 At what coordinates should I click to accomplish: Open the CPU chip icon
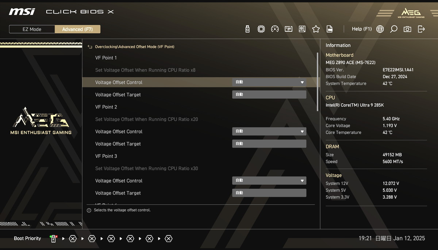[261, 29]
